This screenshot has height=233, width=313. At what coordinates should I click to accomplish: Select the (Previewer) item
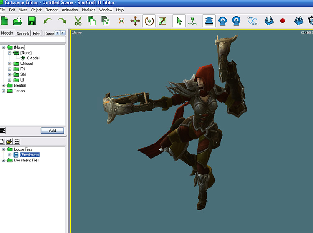30,155
